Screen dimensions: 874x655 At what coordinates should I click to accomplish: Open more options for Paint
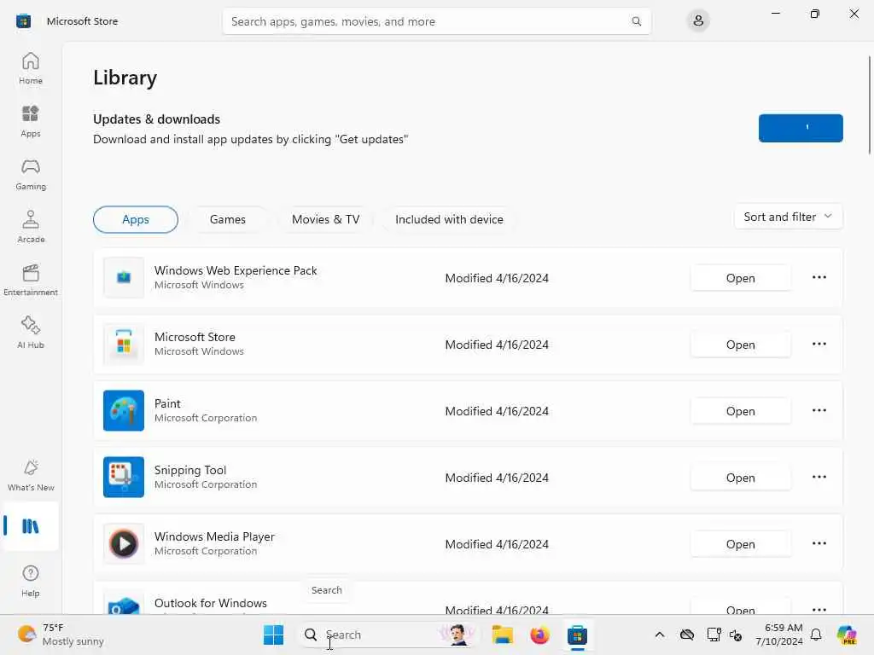(819, 410)
